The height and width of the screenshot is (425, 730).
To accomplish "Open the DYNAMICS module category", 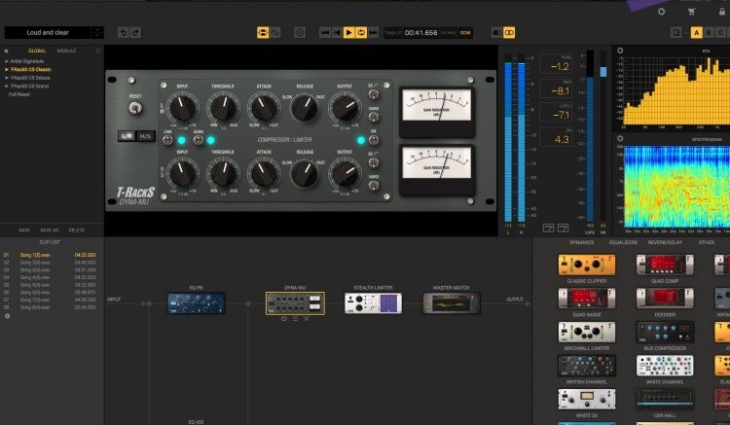I will coord(582,243).
